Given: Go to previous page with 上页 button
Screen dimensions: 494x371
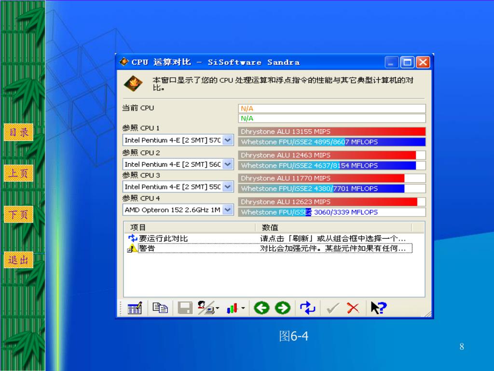Looking at the screenshot, I should click(19, 173).
